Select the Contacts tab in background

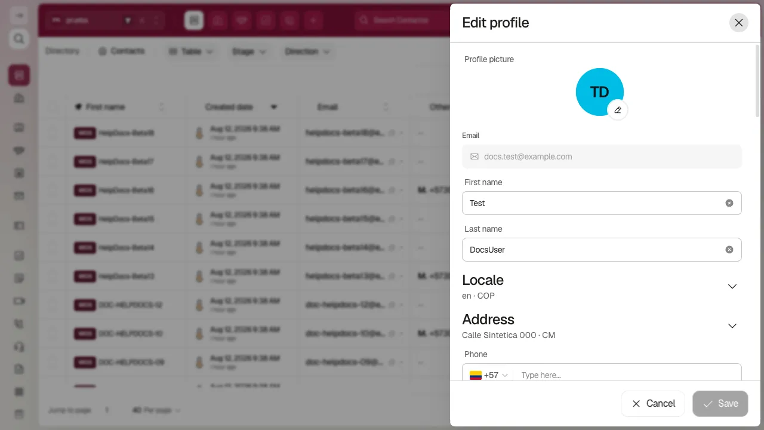click(122, 51)
